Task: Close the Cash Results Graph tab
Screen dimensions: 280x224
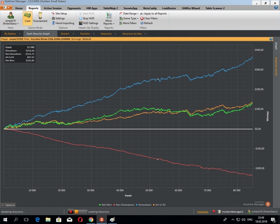Action: (x=54, y=34)
